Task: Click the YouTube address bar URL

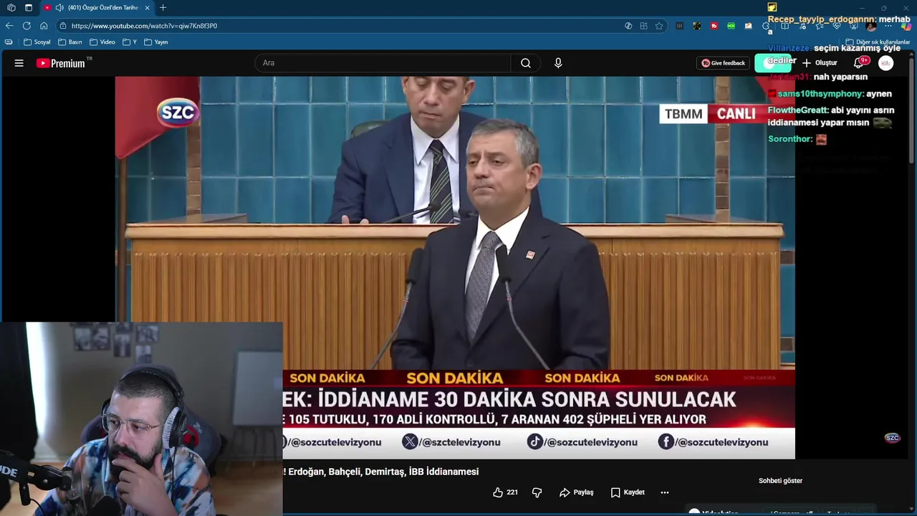Action: pos(144,26)
